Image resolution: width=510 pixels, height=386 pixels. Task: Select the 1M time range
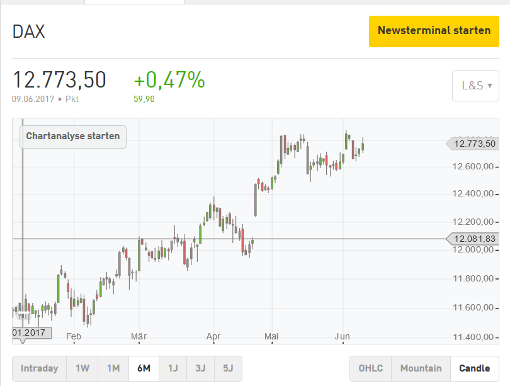pyautogui.click(x=113, y=368)
